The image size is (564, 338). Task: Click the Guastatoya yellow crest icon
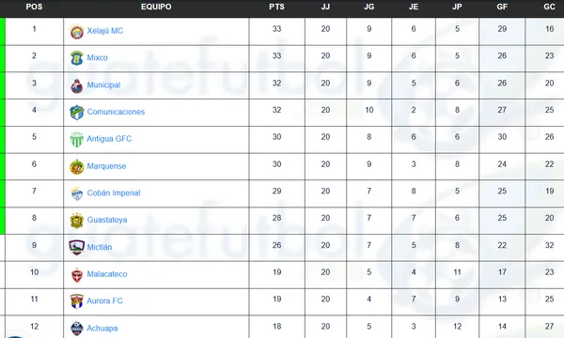tap(77, 221)
